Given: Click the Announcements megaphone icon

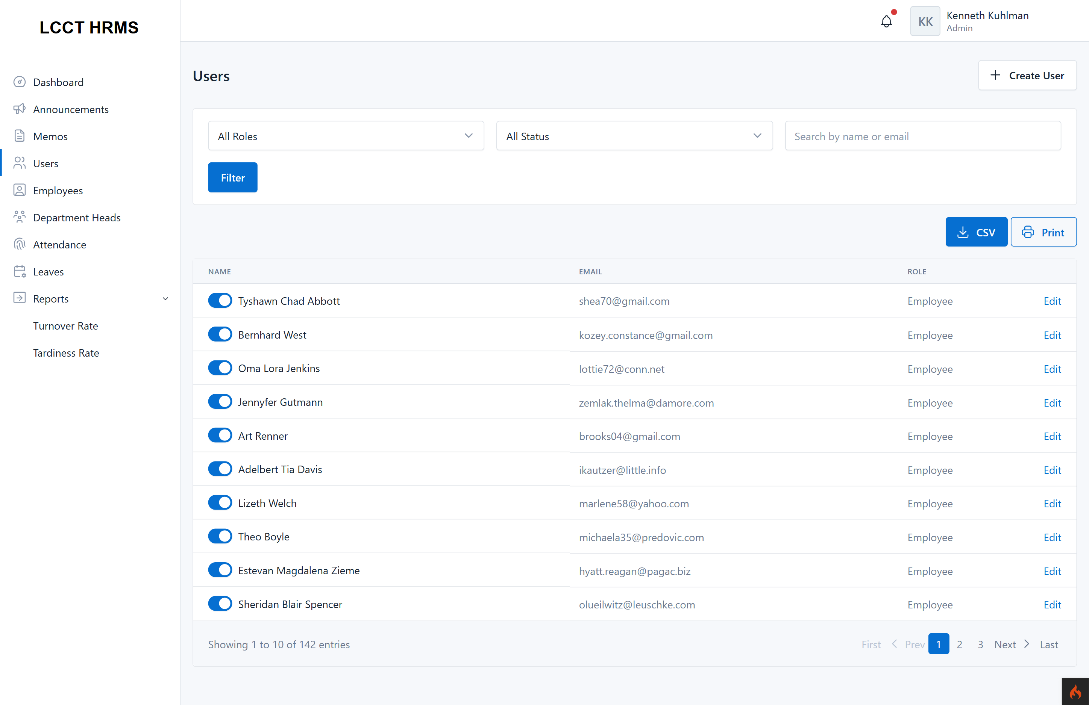Looking at the screenshot, I should point(19,109).
